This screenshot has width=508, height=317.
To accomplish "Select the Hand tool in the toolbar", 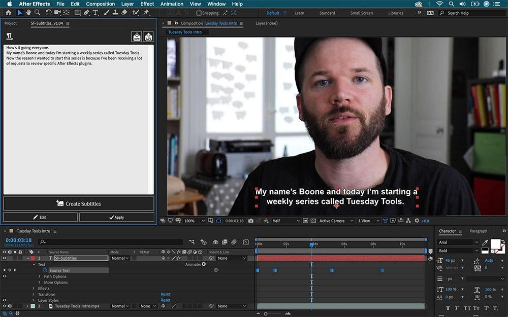I will coord(28,13).
